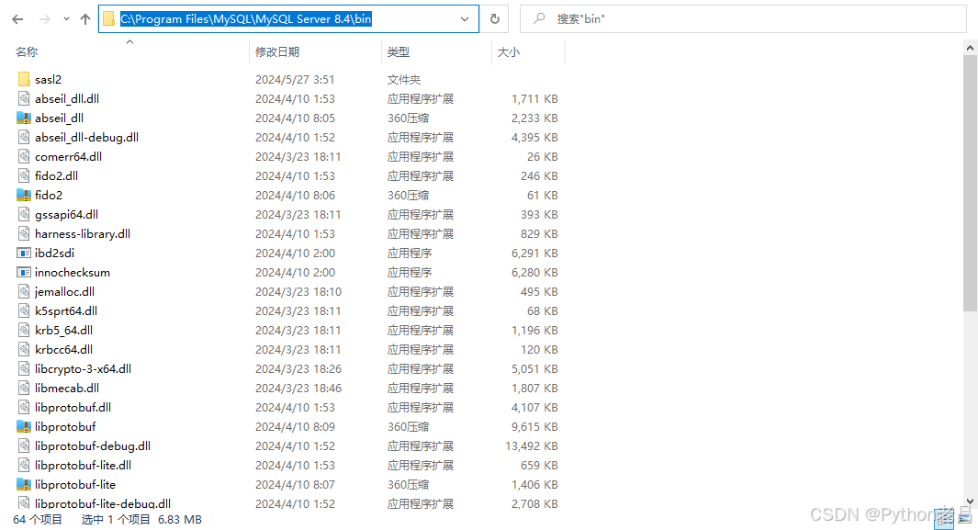This screenshot has height=530, width=978.
Task: Select the jemalloc.dll file icon
Action: pyautogui.click(x=24, y=292)
